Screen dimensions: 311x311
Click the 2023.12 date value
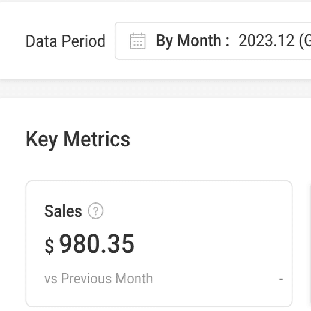266,41
